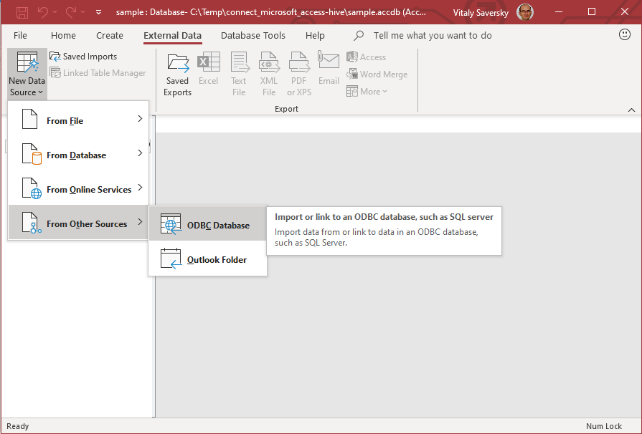The image size is (642, 434).
Task: Maximize the Access window
Action: click(592, 12)
